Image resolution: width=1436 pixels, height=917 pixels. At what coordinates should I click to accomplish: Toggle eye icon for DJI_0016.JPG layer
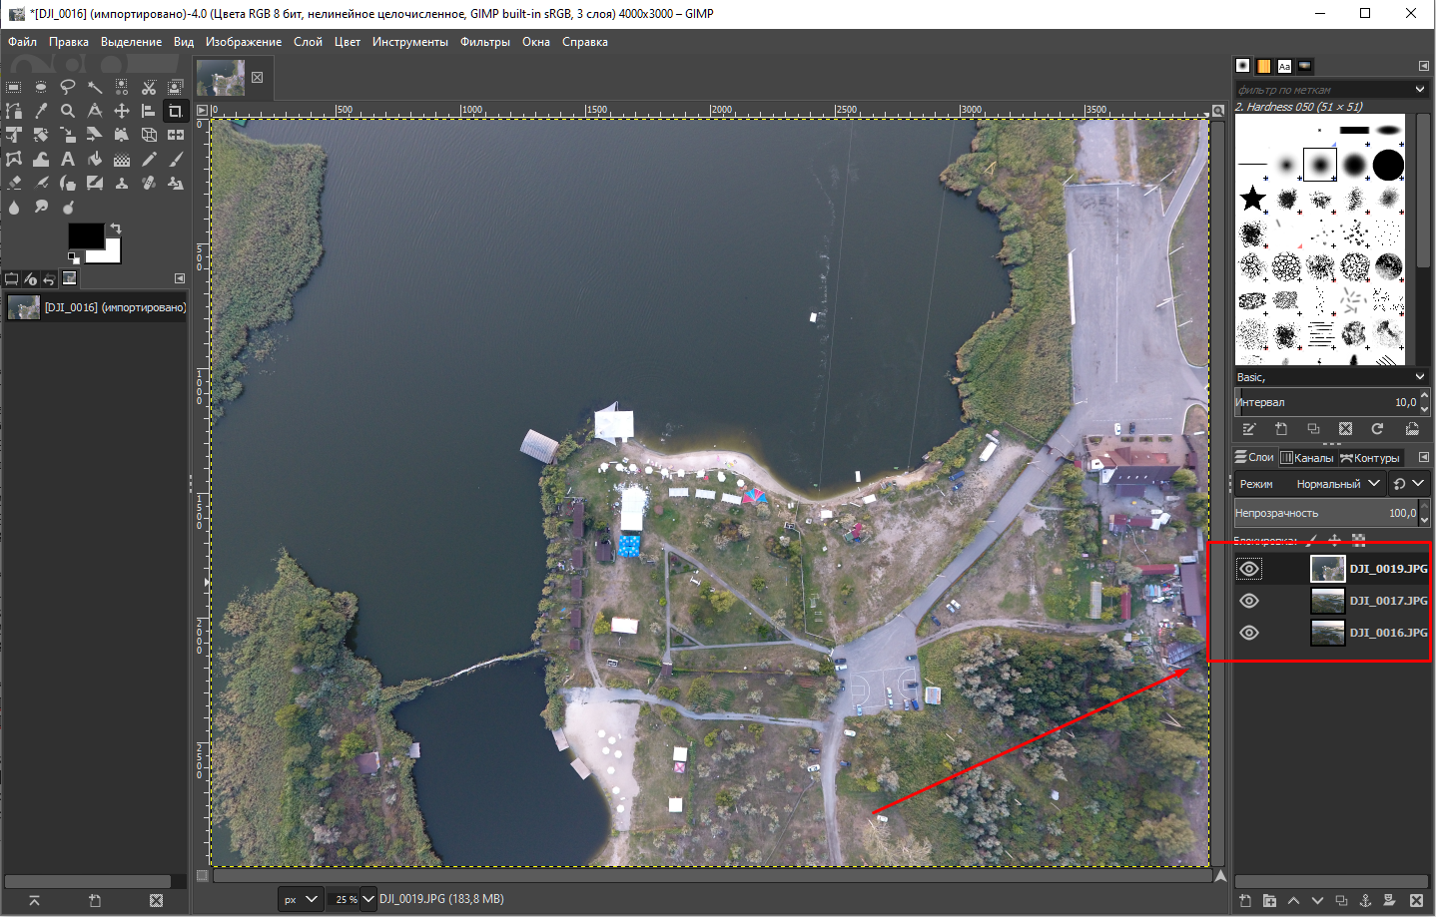(x=1249, y=633)
